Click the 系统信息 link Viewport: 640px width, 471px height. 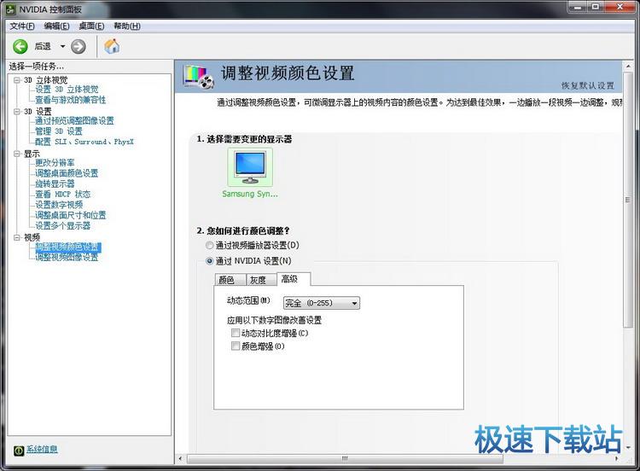(x=42, y=450)
